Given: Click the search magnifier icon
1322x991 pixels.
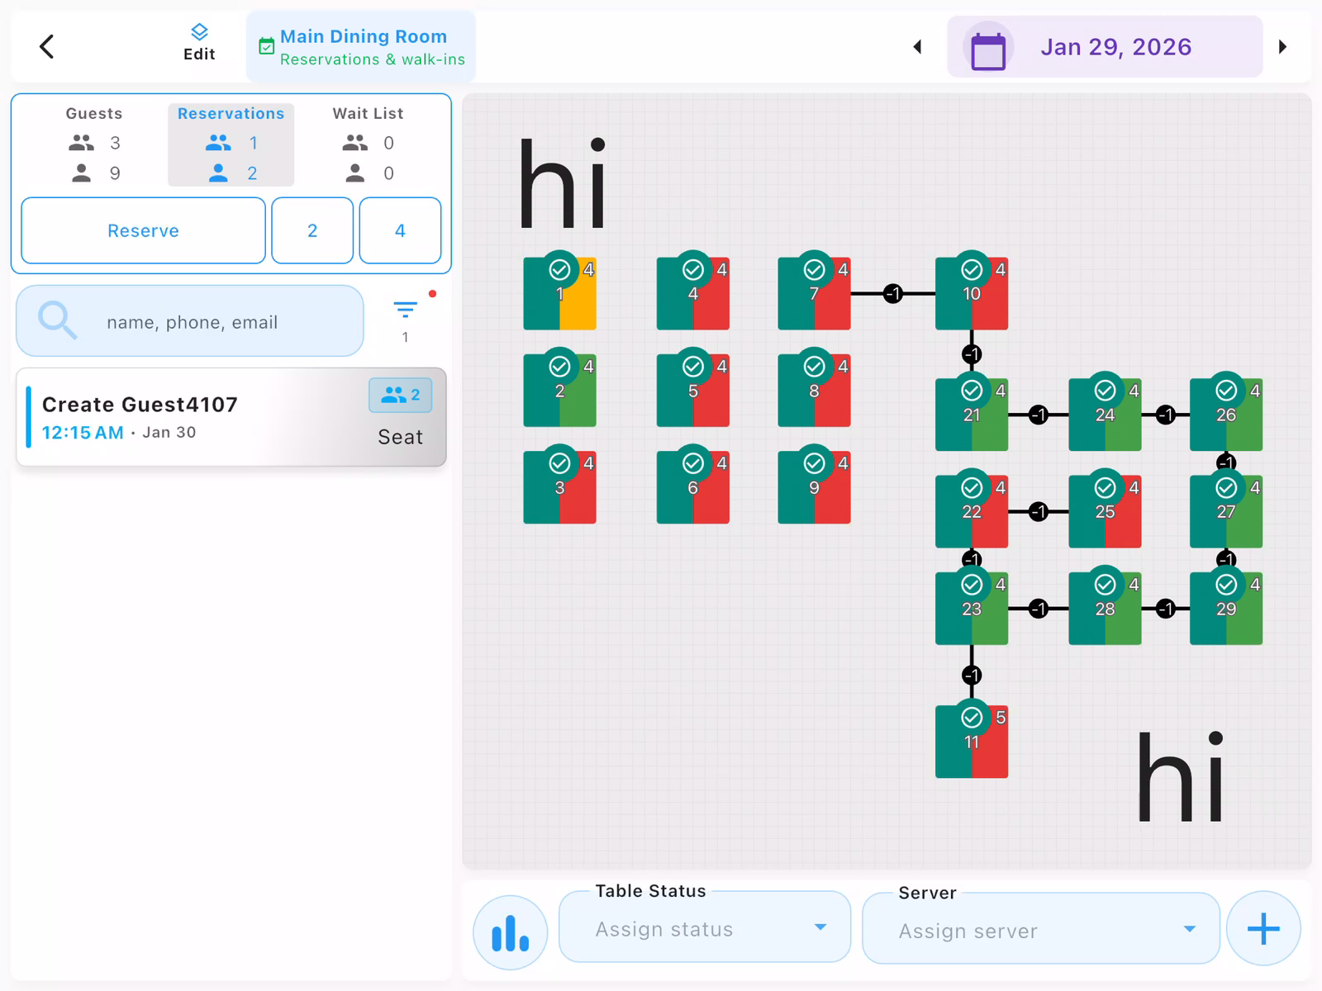Looking at the screenshot, I should (57, 320).
